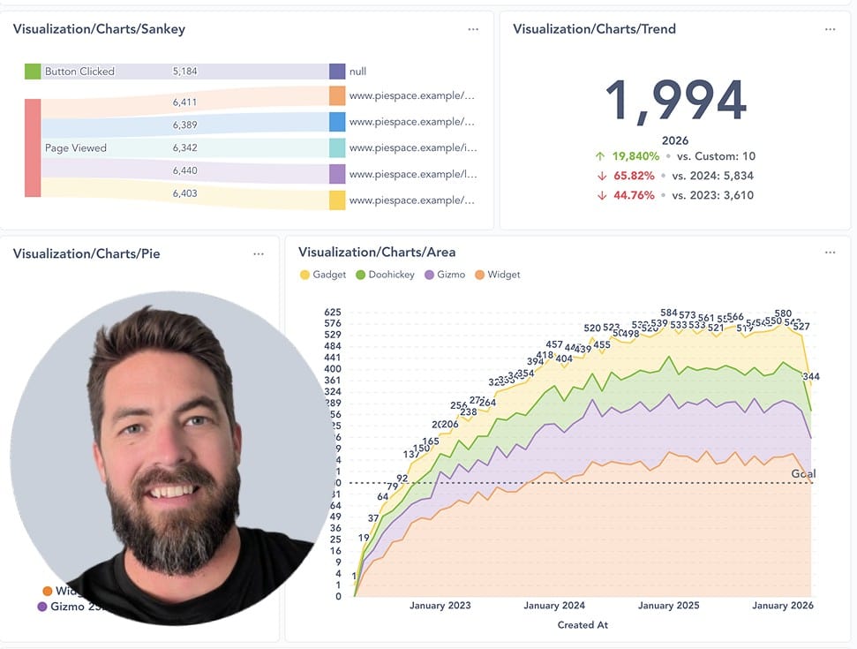The width and height of the screenshot is (857, 649).
Task: Click the teal target node for 6,342 flow
Action: (337, 147)
